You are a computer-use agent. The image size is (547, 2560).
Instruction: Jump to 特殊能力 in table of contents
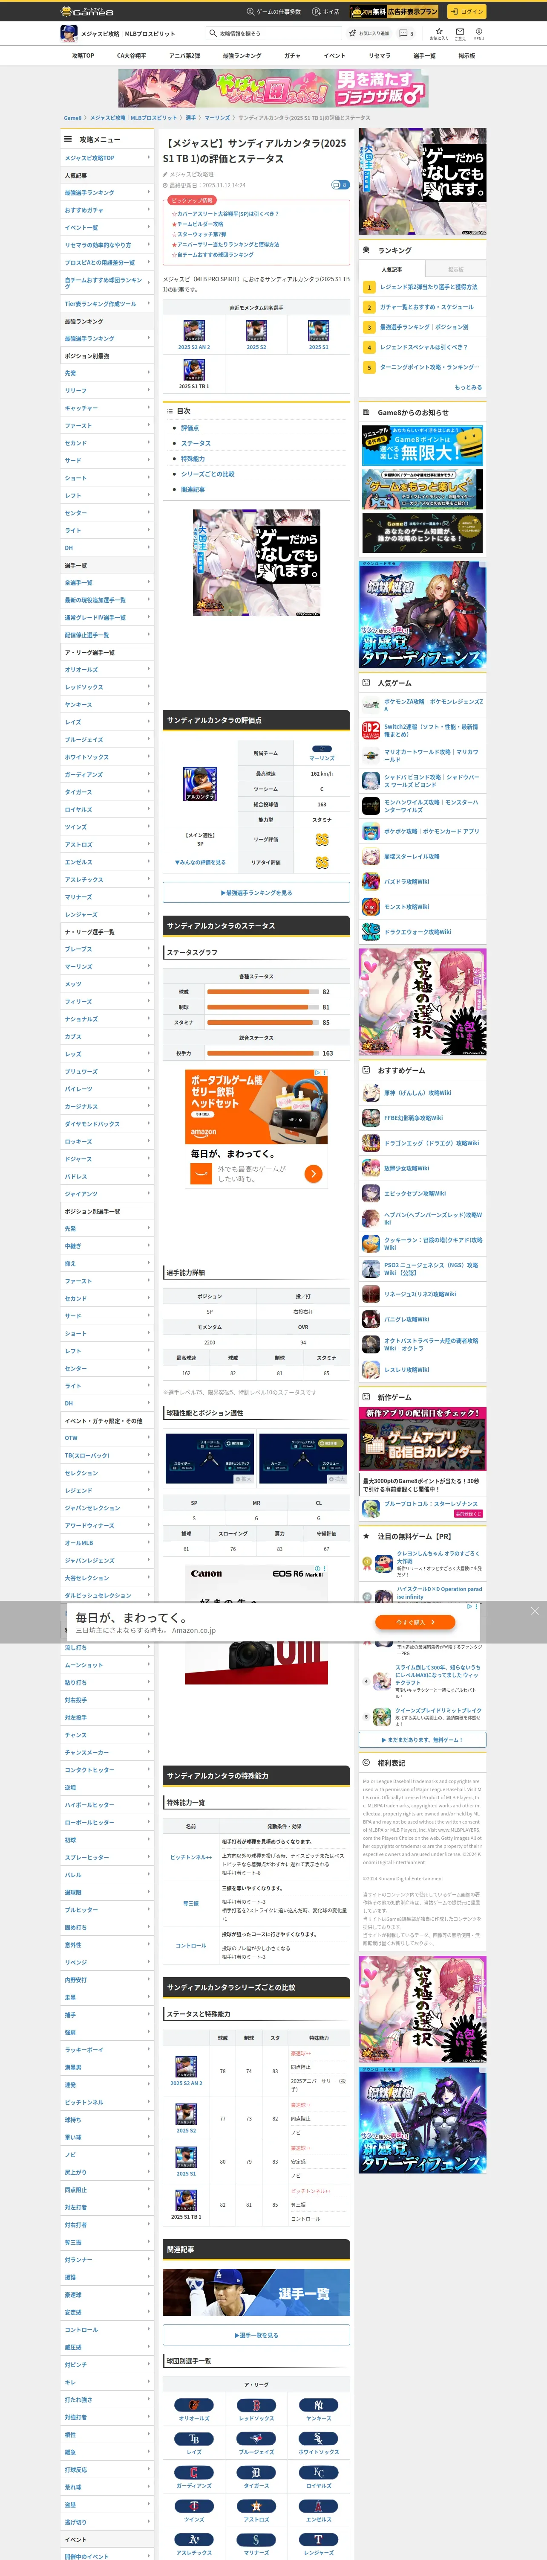[193, 459]
